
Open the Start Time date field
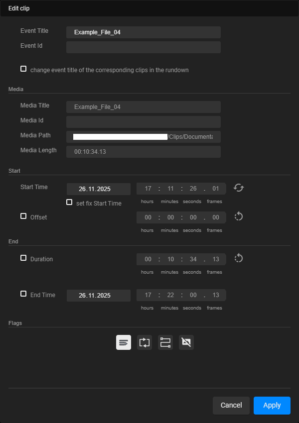(x=98, y=189)
